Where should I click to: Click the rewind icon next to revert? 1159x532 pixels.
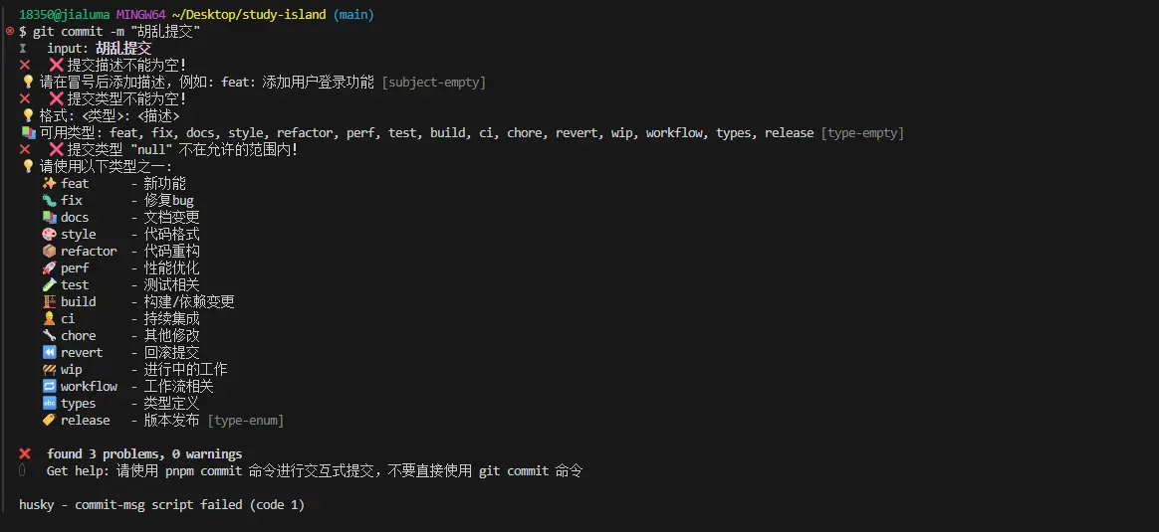pos(49,353)
